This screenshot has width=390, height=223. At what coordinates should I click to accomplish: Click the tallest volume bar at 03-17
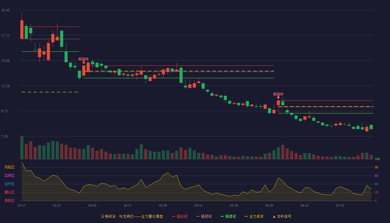22,147
